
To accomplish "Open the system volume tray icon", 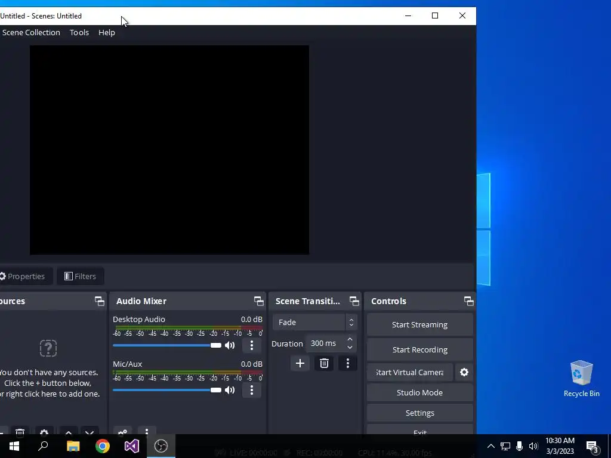I will 533,446.
